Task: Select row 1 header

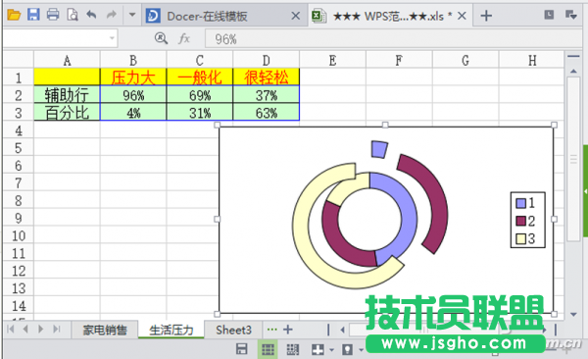Action: [x=18, y=77]
